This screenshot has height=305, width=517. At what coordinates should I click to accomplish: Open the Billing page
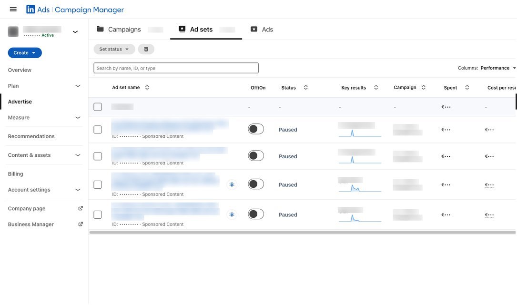tap(16, 174)
